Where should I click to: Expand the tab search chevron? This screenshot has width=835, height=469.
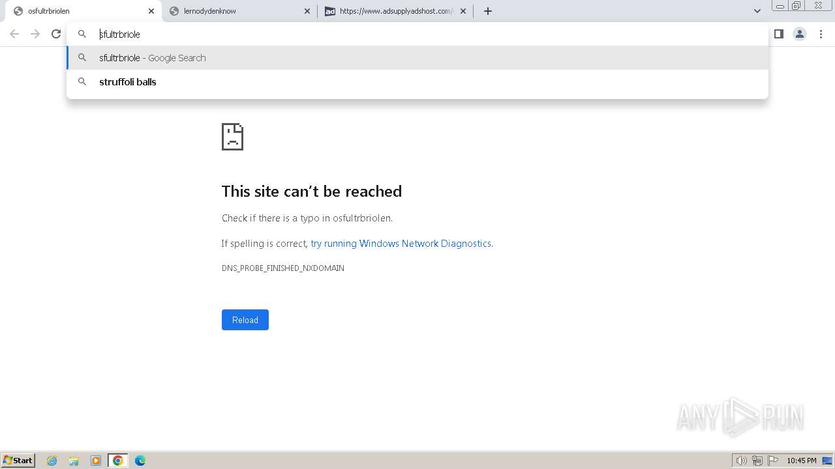click(757, 11)
